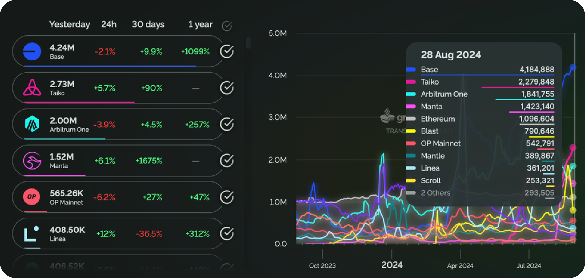Click the Scroll 253,321 tooltip value

click(x=540, y=180)
